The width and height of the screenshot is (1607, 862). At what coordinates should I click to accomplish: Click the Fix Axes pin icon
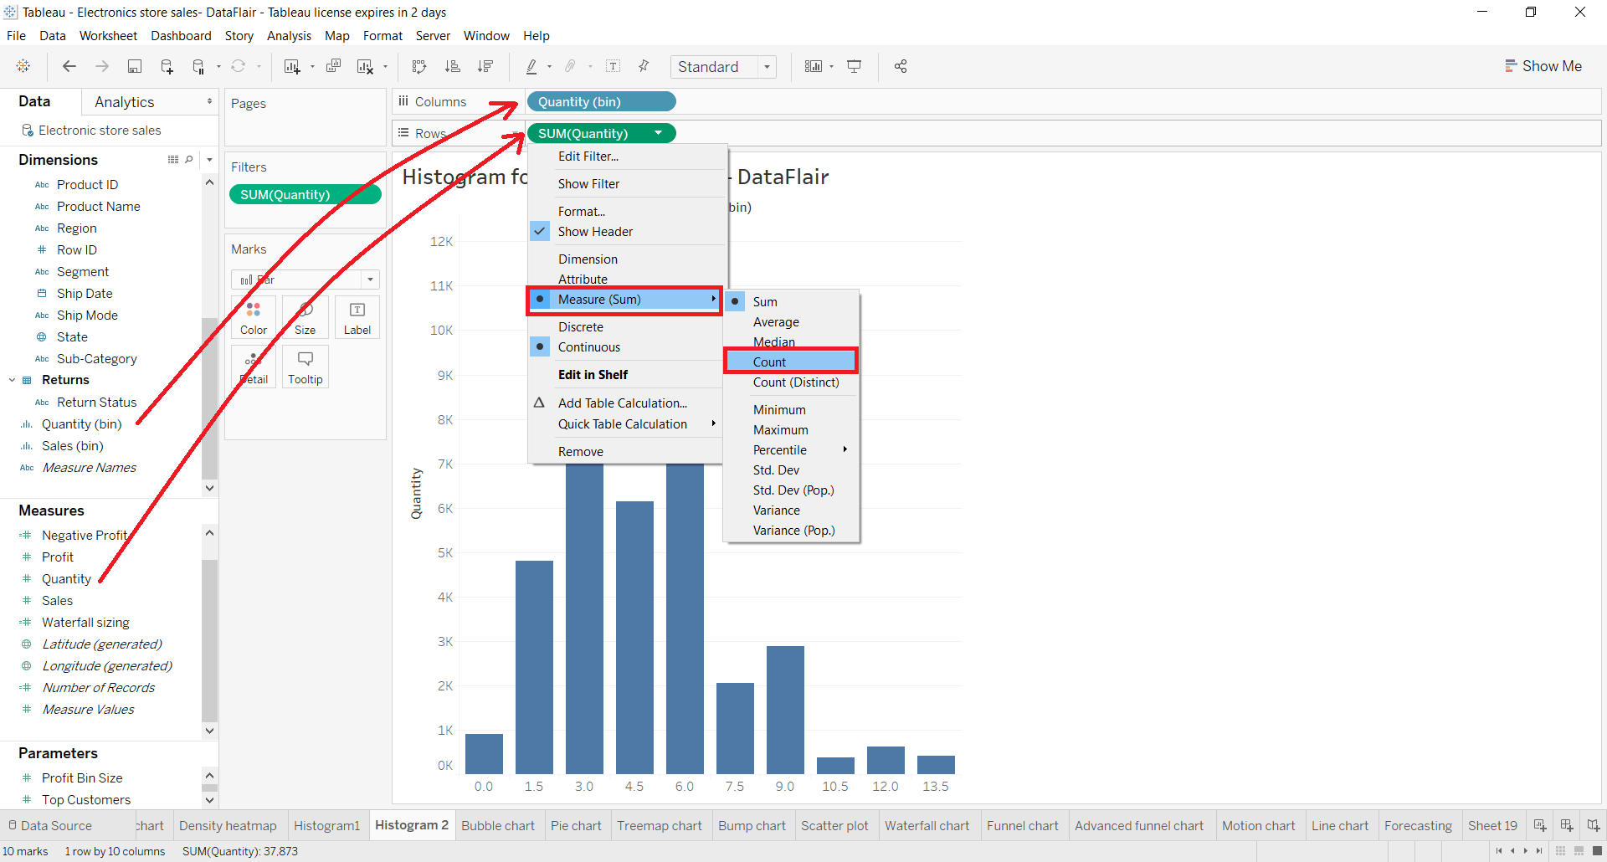coord(644,67)
